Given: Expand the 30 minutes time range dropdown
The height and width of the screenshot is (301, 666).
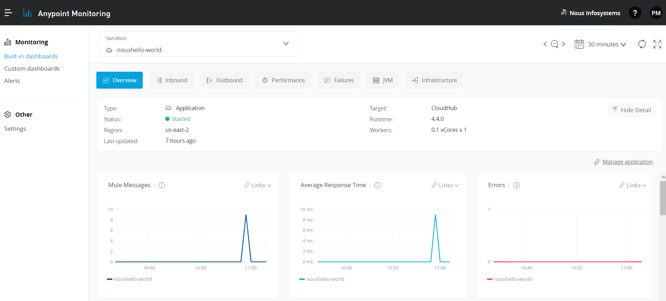Looking at the screenshot, I should click(x=607, y=44).
